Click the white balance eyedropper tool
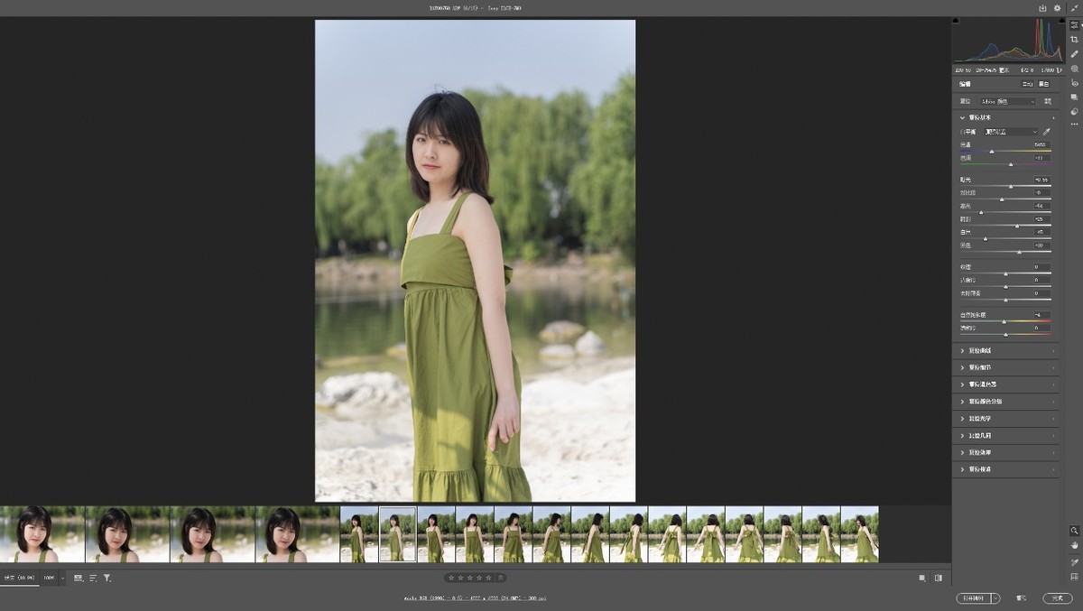The height and width of the screenshot is (611, 1083). [x=1047, y=132]
